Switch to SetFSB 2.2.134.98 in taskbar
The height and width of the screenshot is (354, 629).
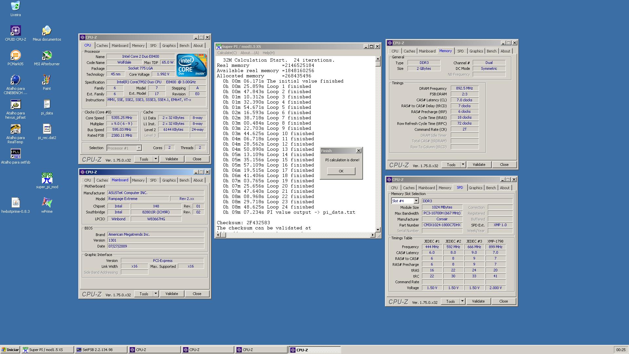click(x=101, y=350)
